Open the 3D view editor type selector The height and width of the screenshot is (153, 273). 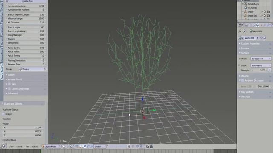[4, 147]
